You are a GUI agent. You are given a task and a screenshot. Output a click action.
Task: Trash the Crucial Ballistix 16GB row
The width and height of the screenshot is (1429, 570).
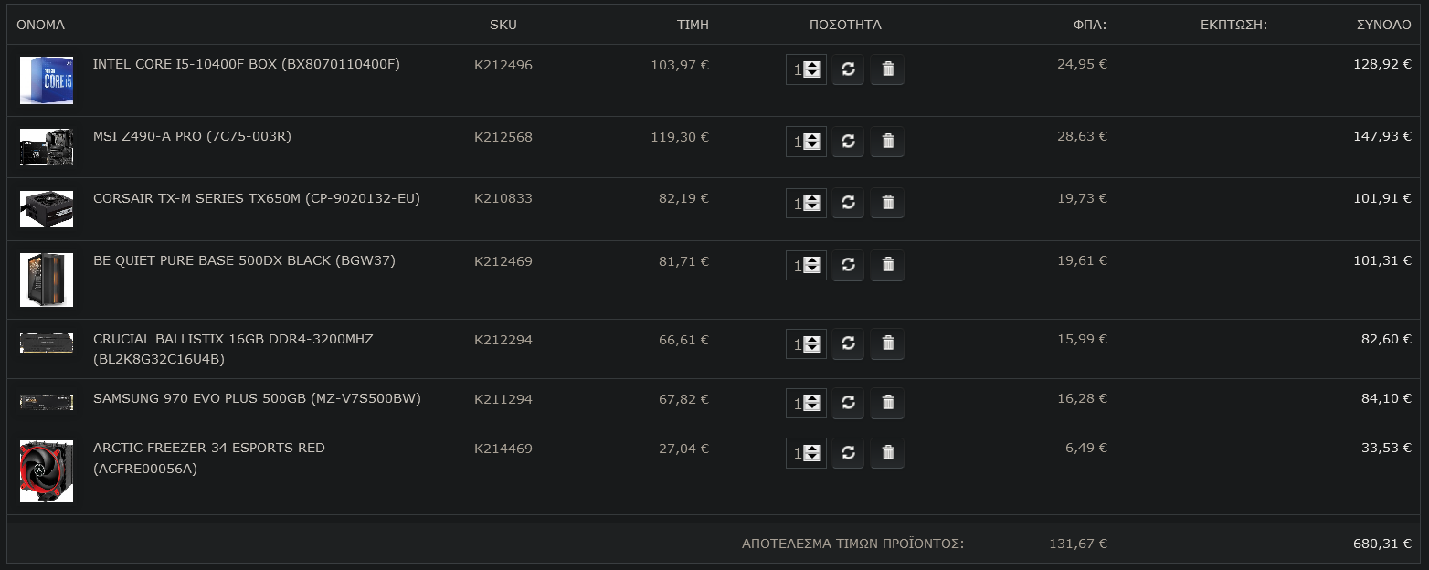887,343
